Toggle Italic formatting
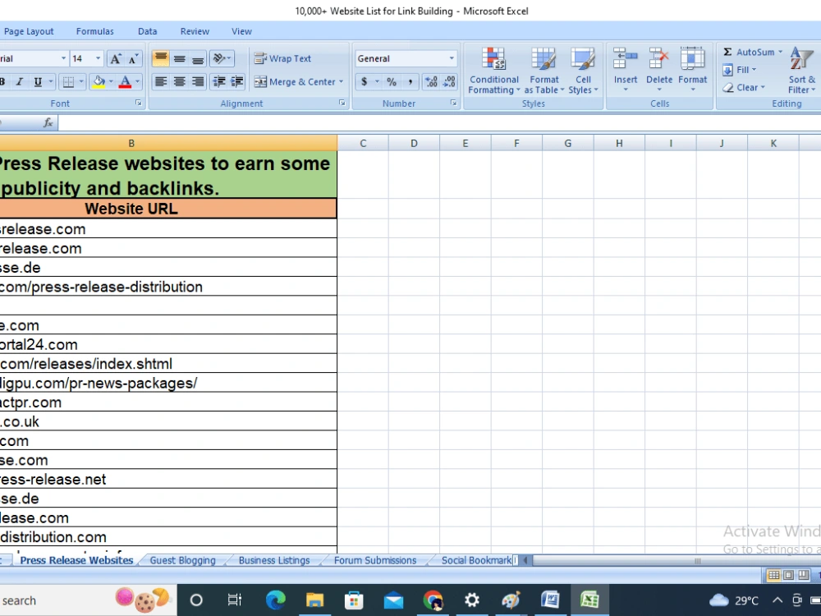 pos(20,81)
